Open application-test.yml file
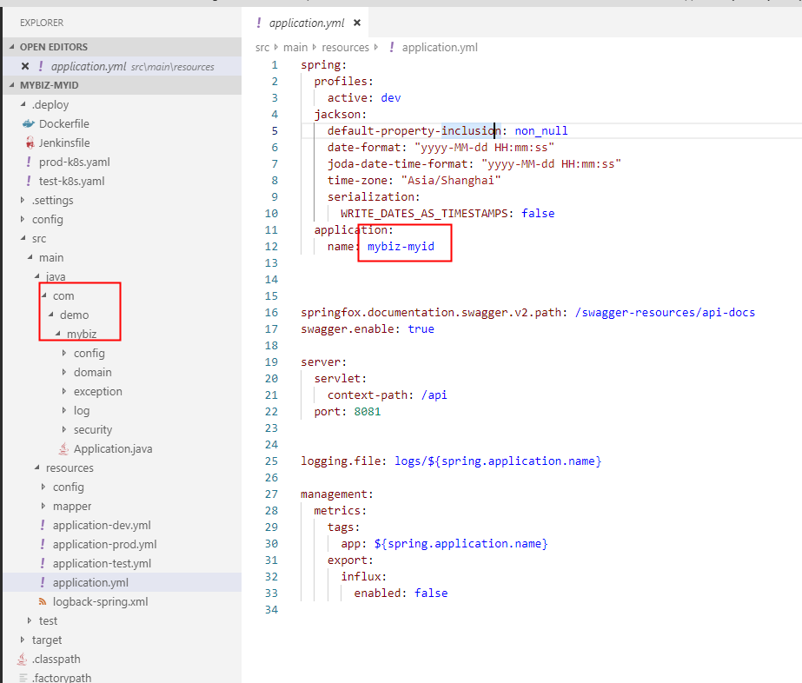 tap(103, 563)
